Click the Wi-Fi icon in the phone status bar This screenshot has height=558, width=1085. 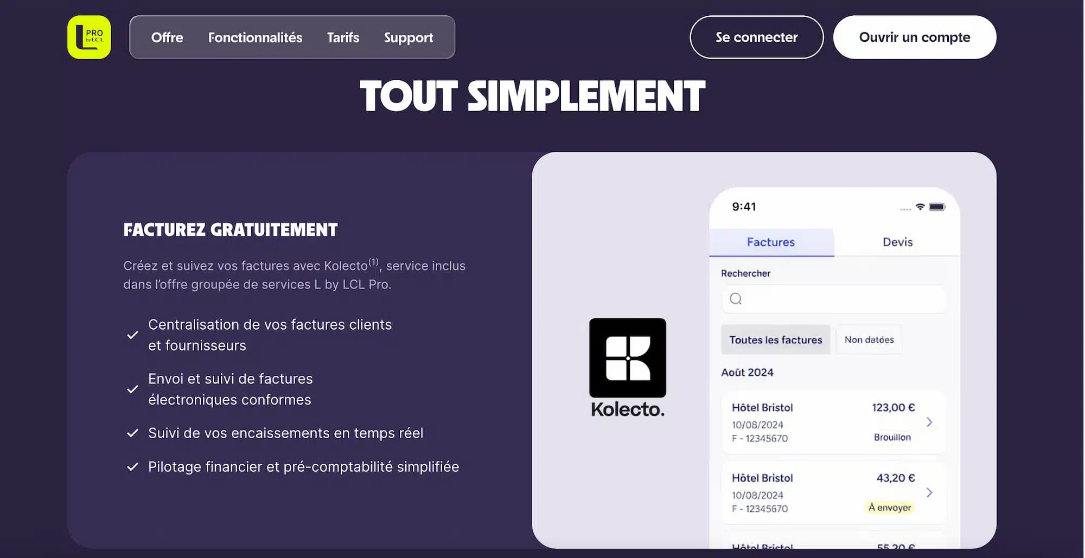pos(919,207)
